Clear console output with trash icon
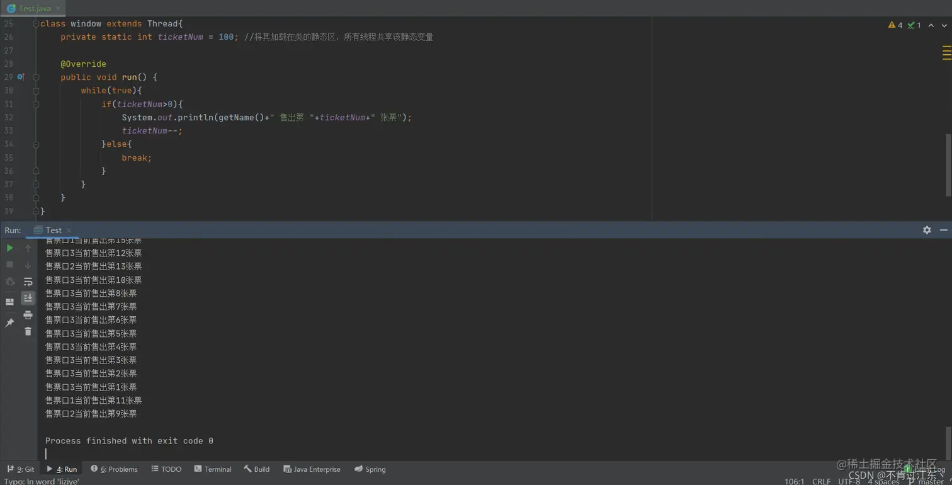Screen dimensions: 952x485 tap(28, 331)
